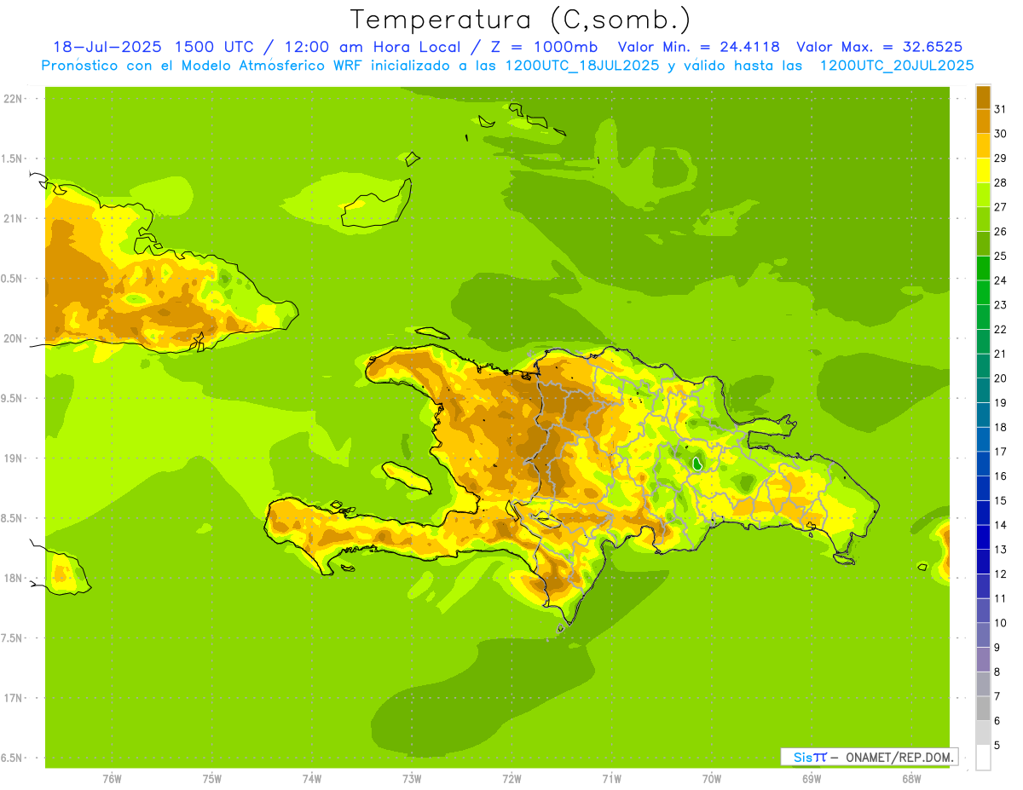Click the '68W' longitude axis label
The height and width of the screenshot is (790, 1023).
pos(911,778)
